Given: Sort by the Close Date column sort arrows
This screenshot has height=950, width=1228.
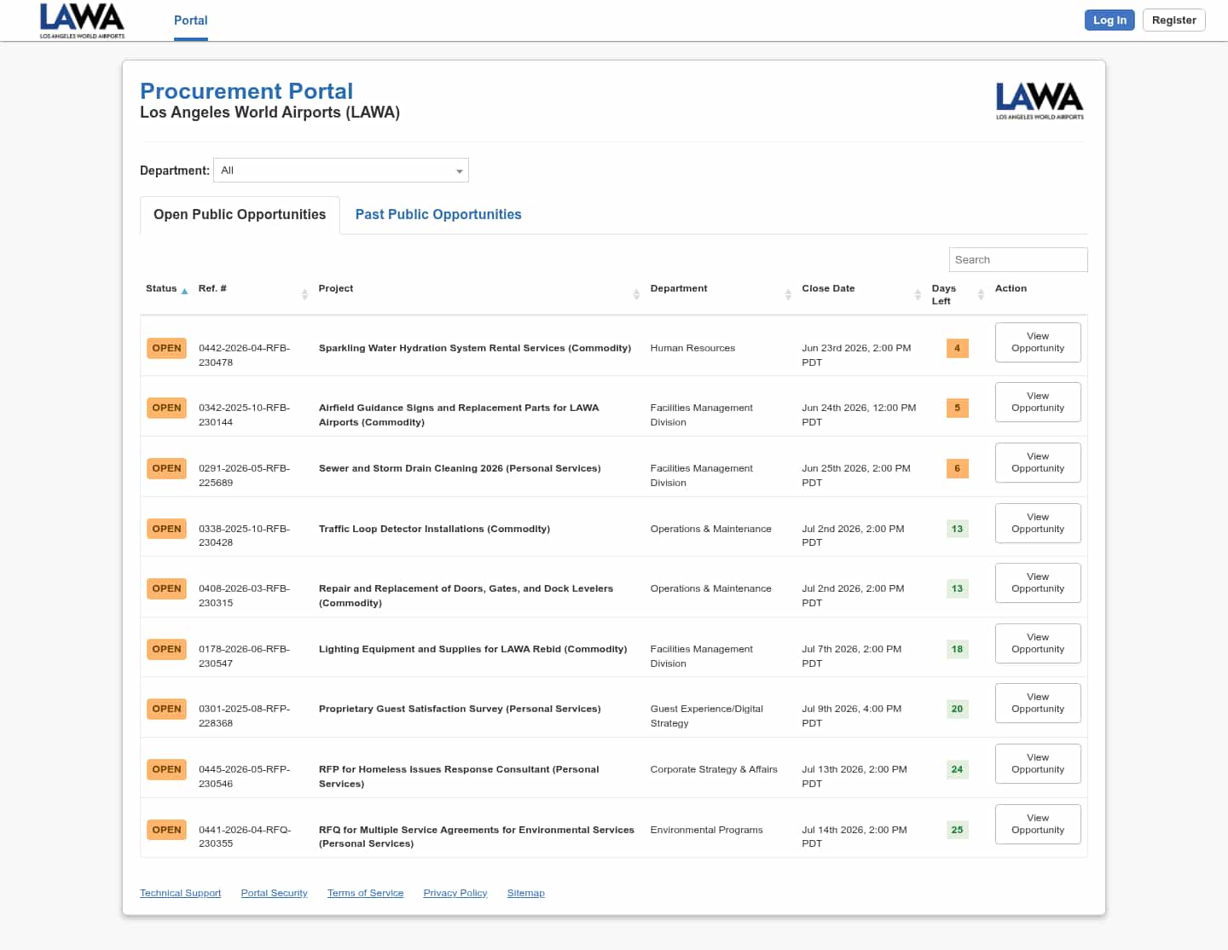Looking at the screenshot, I should (x=918, y=294).
